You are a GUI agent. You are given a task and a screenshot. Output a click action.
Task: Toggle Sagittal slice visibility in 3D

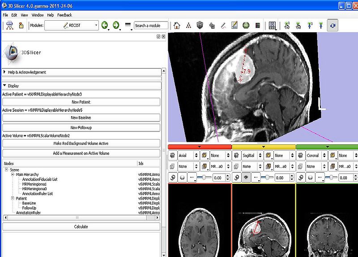point(246,177)
